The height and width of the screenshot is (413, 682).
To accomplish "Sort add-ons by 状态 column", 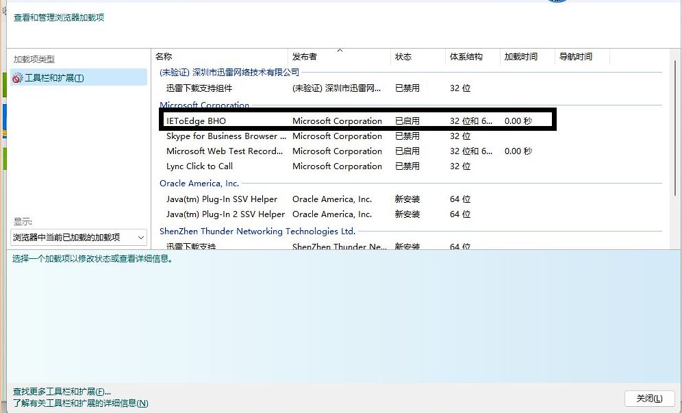I will point(403,57).
